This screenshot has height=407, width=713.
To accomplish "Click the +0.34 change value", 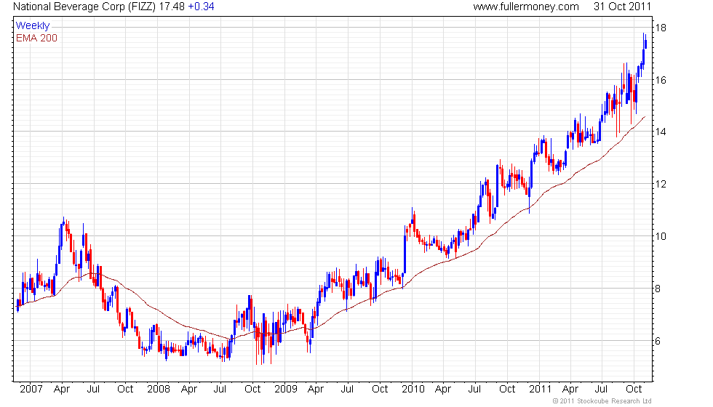I will [x=201, y=7].
